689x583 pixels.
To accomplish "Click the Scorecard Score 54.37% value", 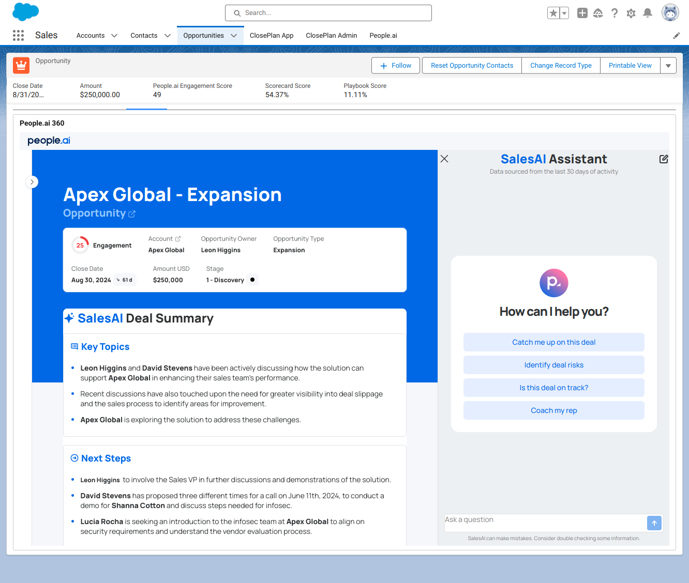I will pos(277,95).
